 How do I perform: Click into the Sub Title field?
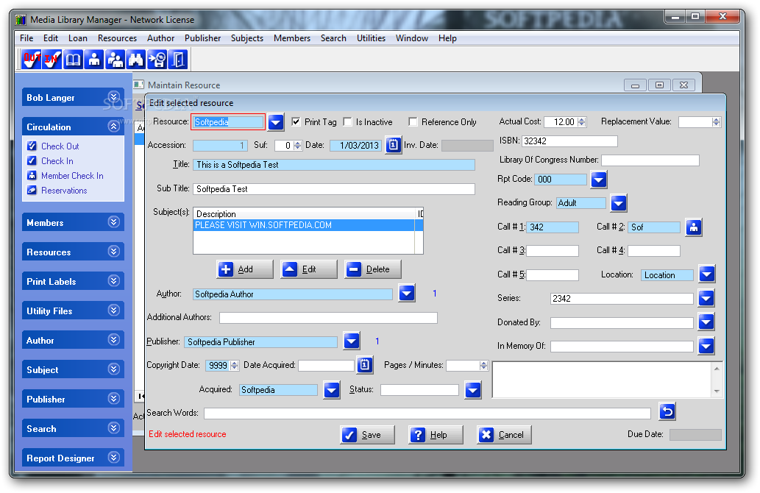point(334,189)
